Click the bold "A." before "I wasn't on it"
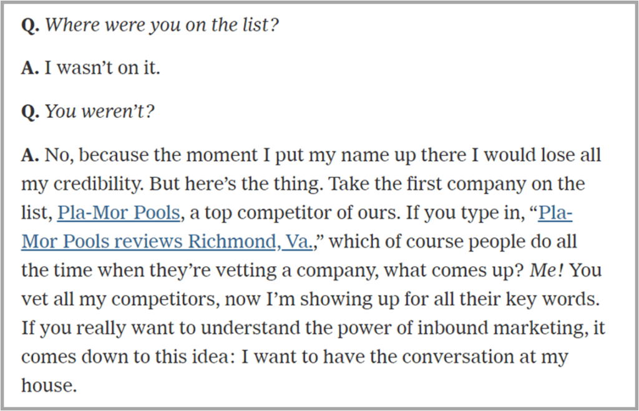 coord(30,68)
